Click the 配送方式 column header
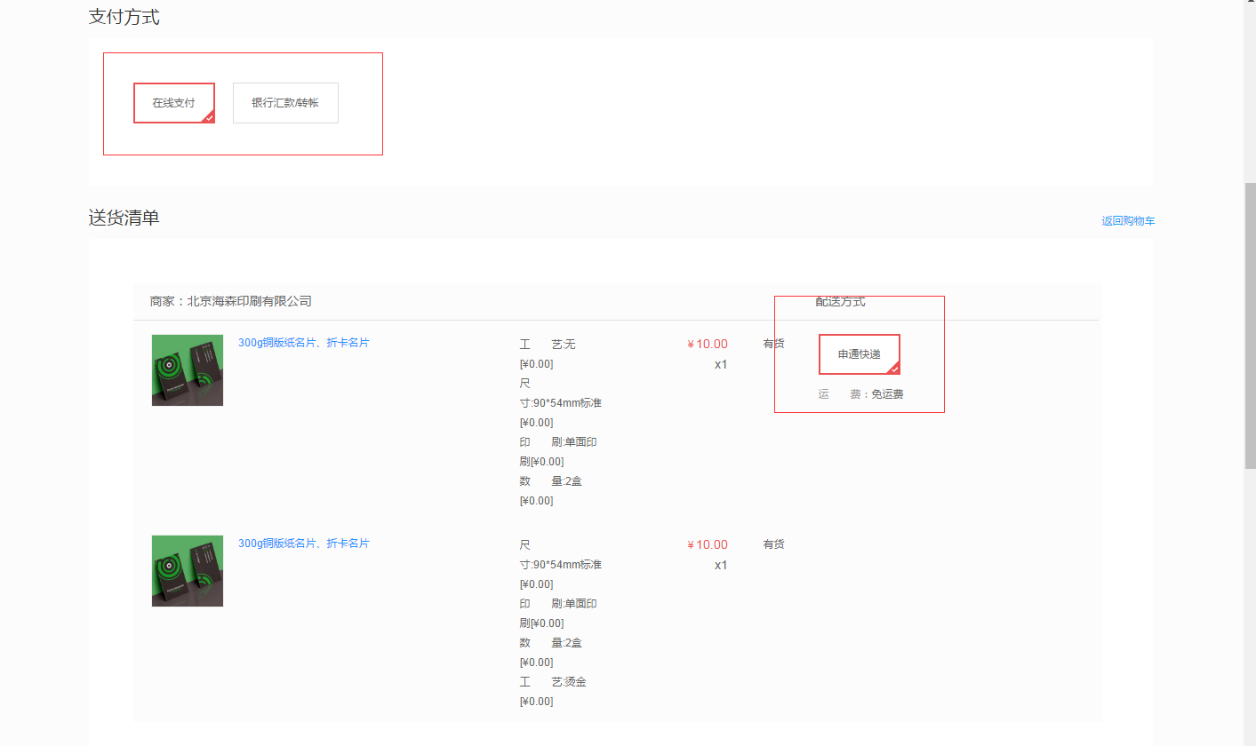This screenshot has height=746, width=1256. [x=841, y=302]
